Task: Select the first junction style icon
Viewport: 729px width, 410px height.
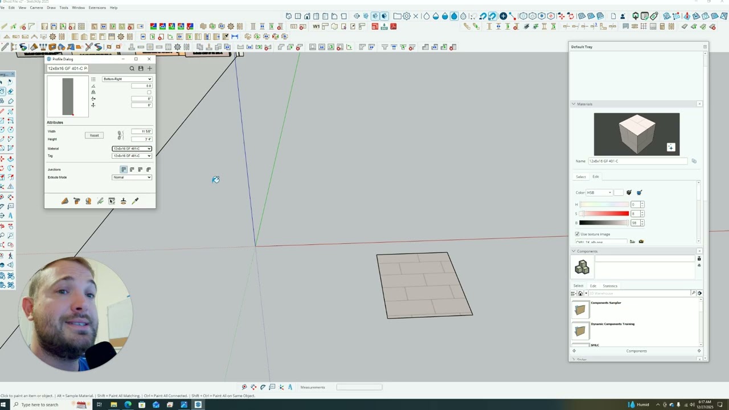Action: point(124,169)
